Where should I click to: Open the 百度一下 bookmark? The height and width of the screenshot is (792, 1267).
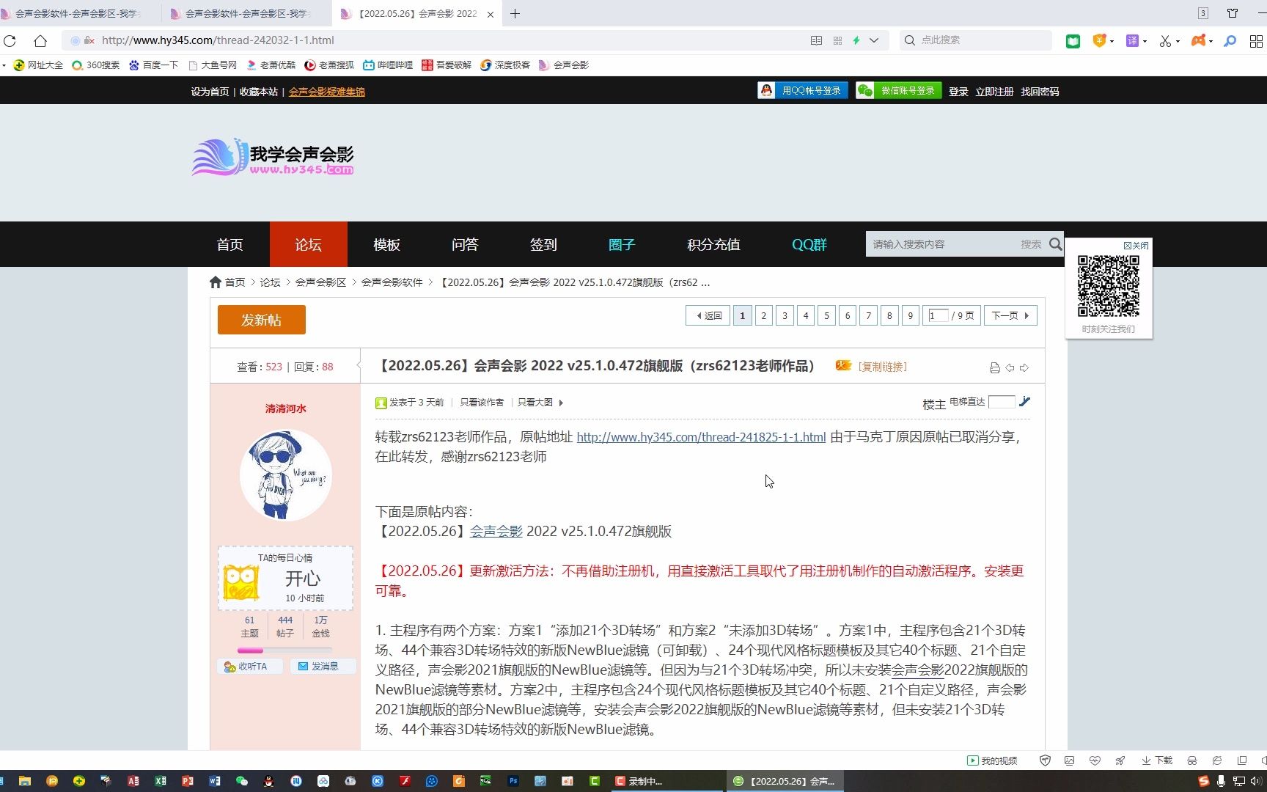pos(153,65)
